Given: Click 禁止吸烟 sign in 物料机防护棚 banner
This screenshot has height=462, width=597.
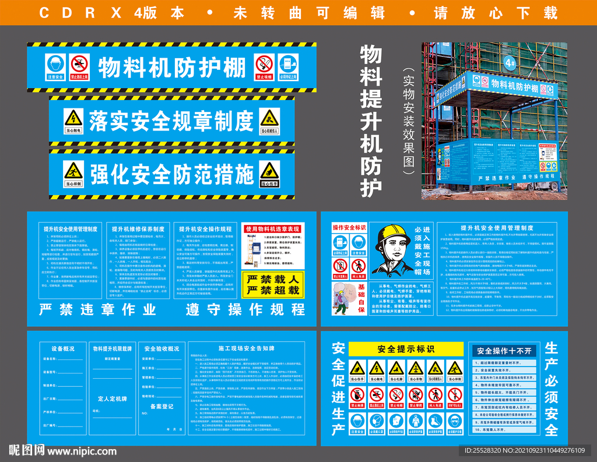Looking at the screenshot, I should tap(264, 67).
